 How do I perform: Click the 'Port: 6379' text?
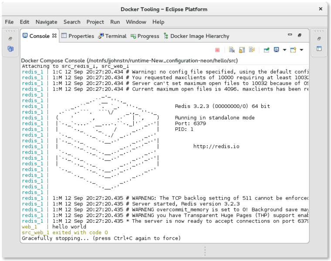pyautogui.click(x=190, y=124)
